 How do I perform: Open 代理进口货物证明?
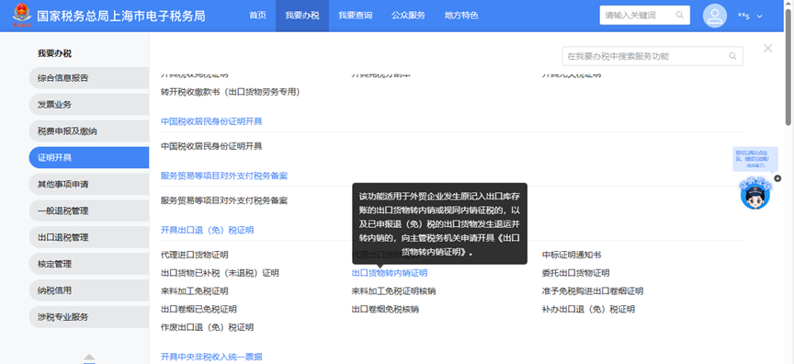tap(195, 255)
